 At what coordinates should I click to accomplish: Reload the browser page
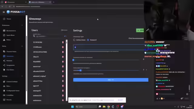(9, 6)
